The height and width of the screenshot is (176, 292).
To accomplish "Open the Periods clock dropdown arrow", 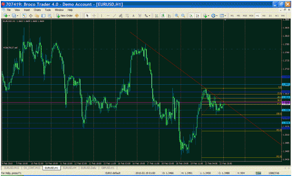I will coord(217,16).
